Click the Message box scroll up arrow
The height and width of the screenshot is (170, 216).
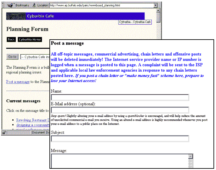pyautogui.click(x=190, y=156)
